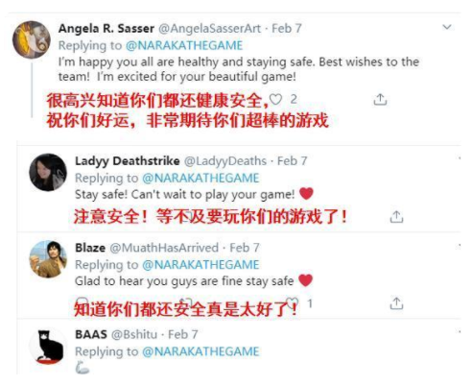The image size is (472, 386).
Task: Open @NARAKATHEGAME link in Angela's reply
Action: (184, 45)
